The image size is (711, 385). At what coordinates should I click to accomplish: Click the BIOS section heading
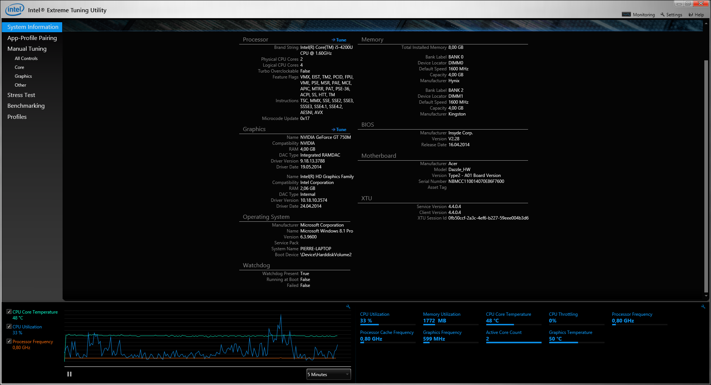[x=368, y=125]
